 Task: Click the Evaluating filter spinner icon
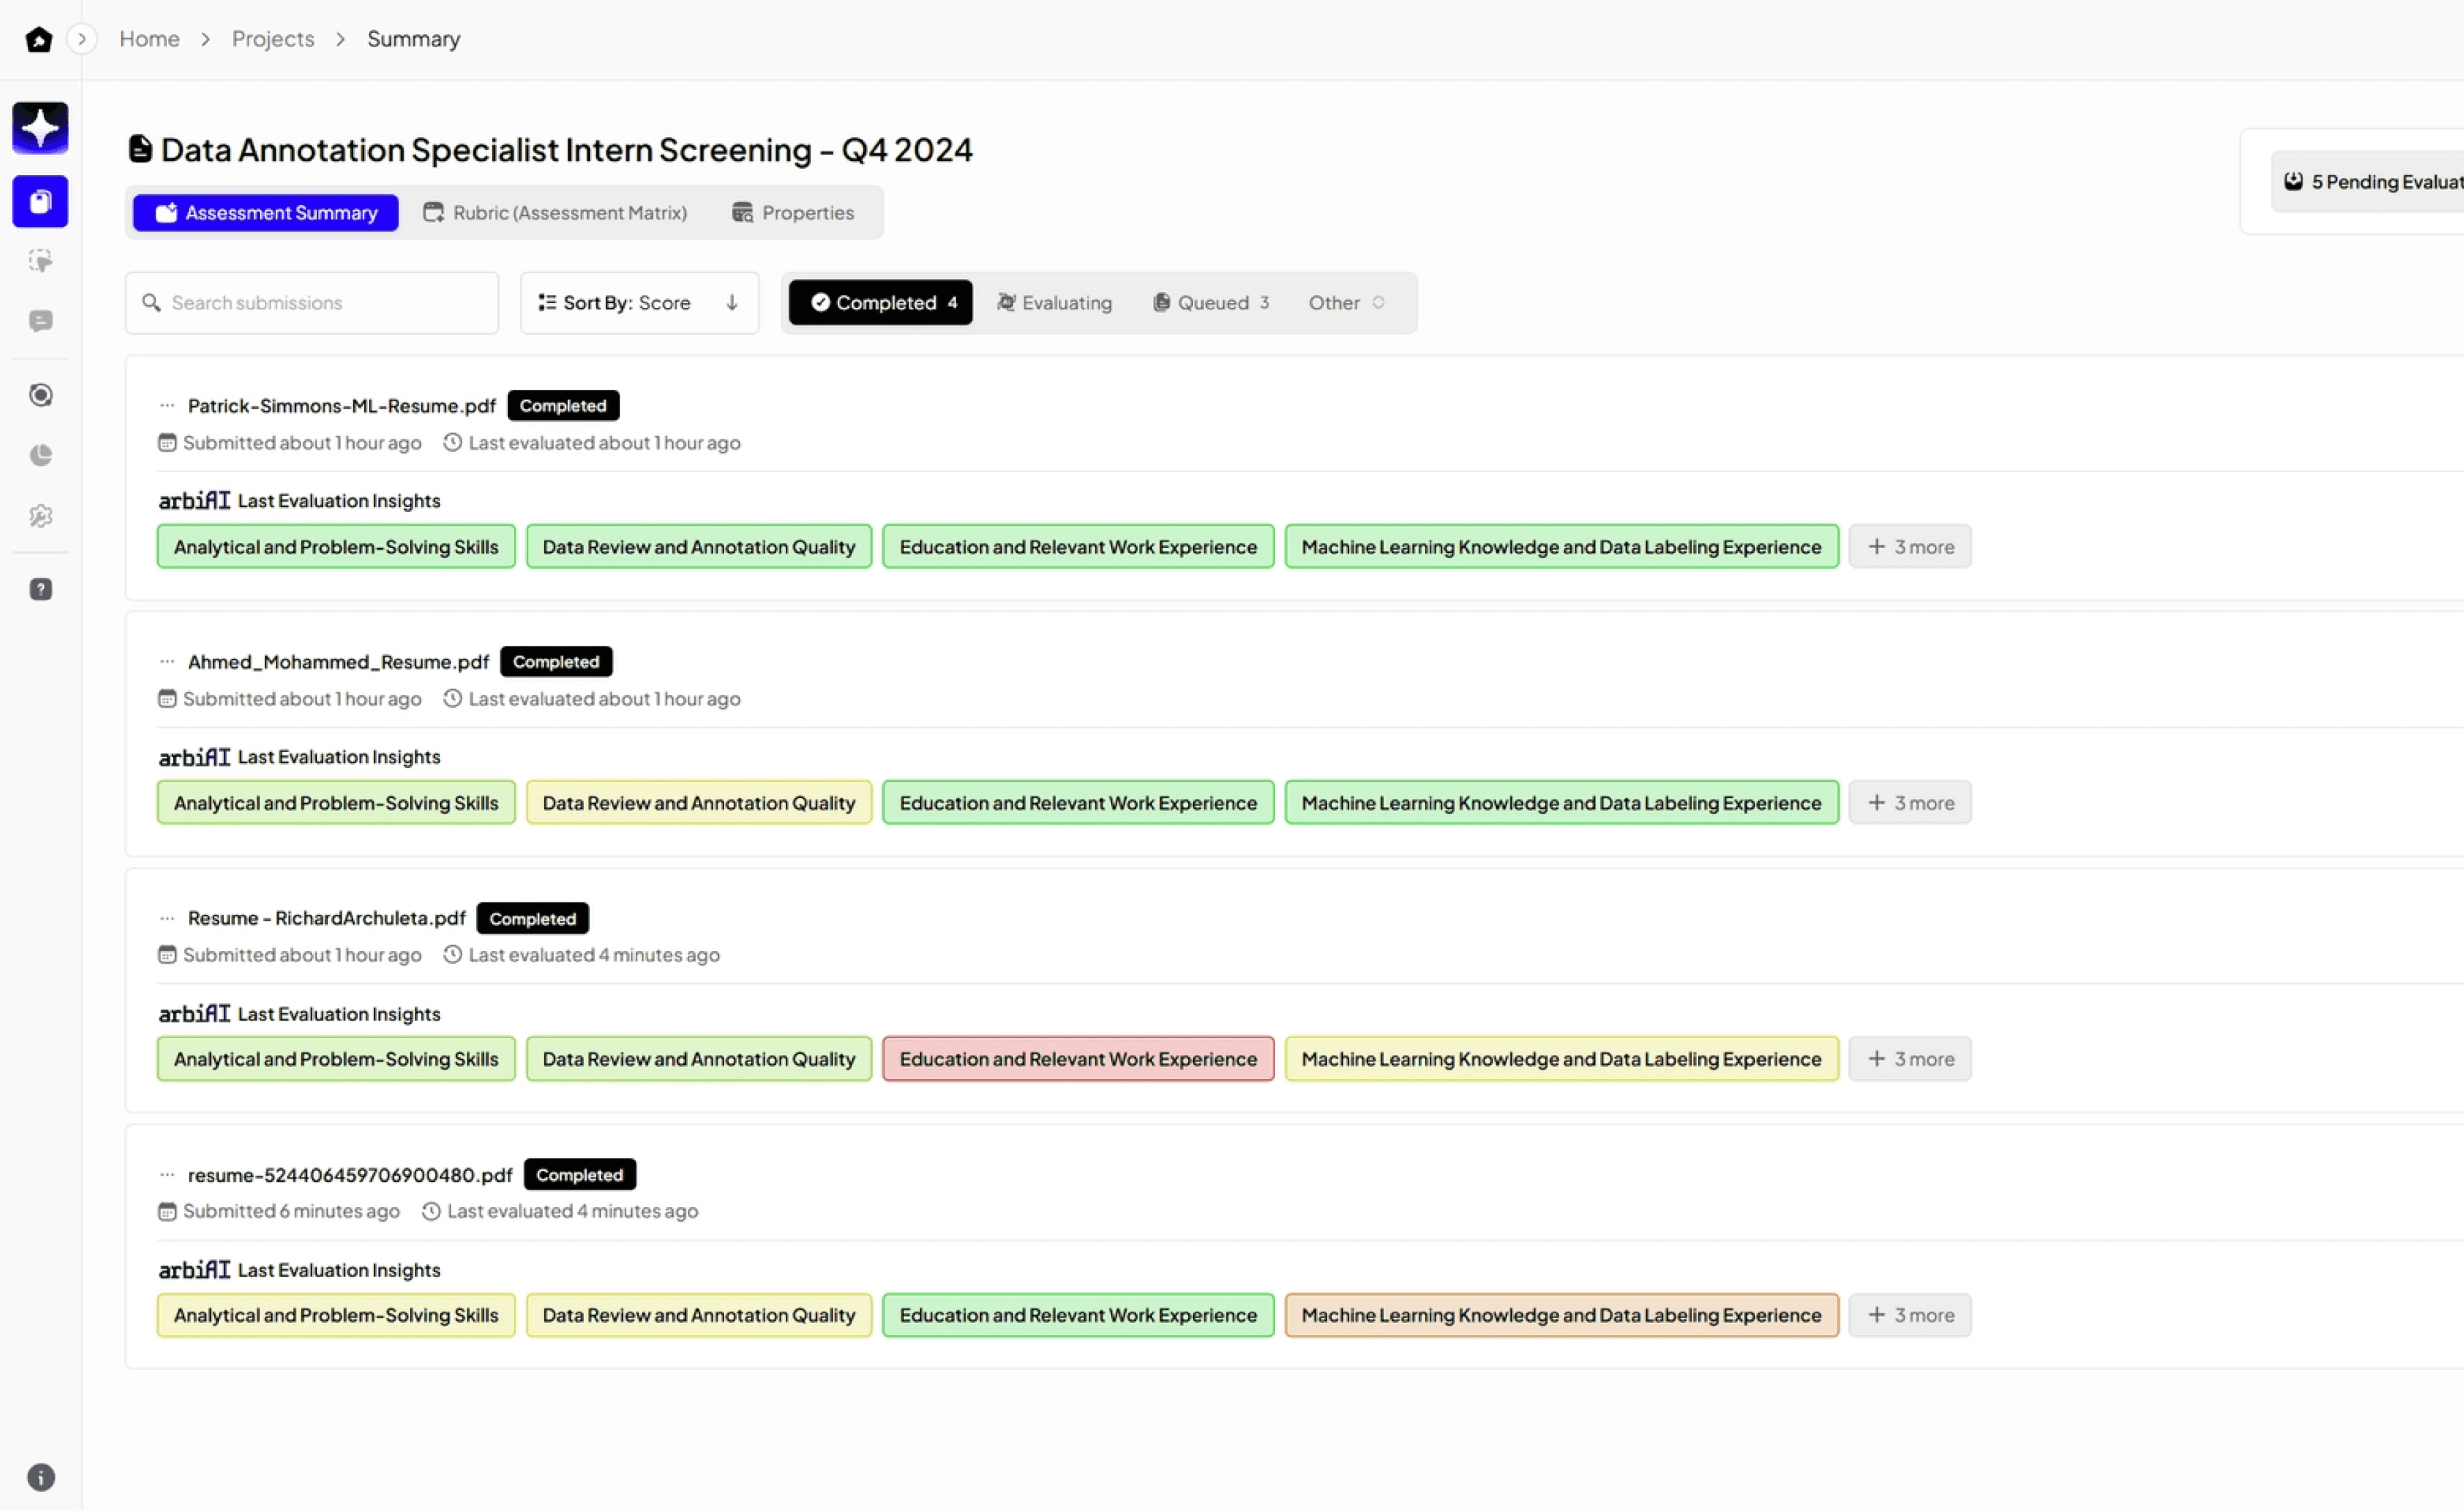(x=1006, y=303)
